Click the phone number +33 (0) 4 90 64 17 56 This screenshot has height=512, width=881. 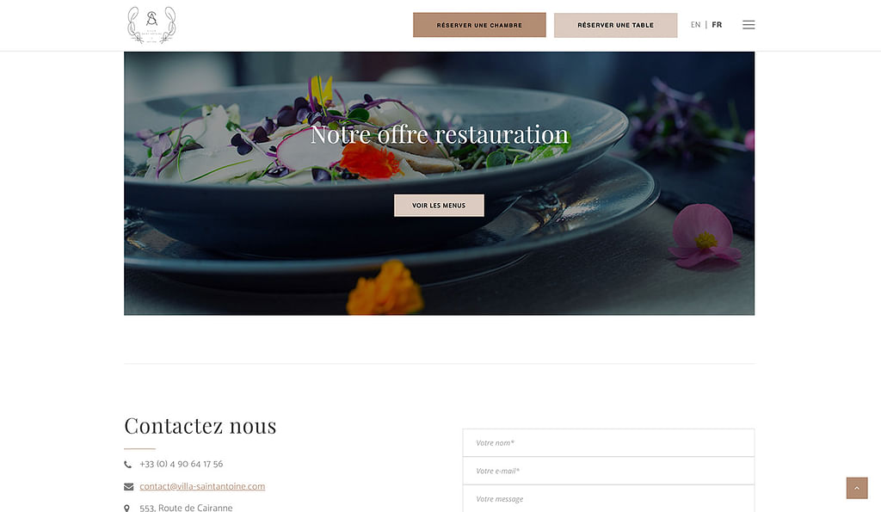click(x=181, y=464)
